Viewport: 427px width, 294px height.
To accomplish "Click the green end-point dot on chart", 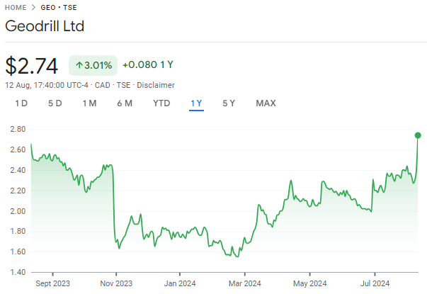I will click(x=418, y=135).
